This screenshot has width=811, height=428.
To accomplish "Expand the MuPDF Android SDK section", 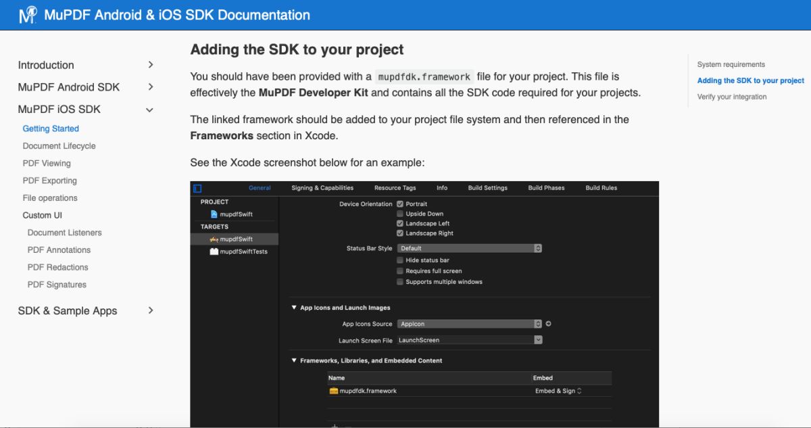I will click(x=150, y=87).
